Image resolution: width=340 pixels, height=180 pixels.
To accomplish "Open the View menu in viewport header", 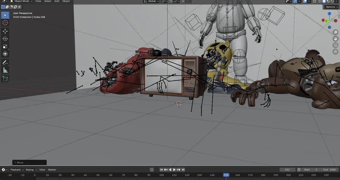I will click(38, 1).
